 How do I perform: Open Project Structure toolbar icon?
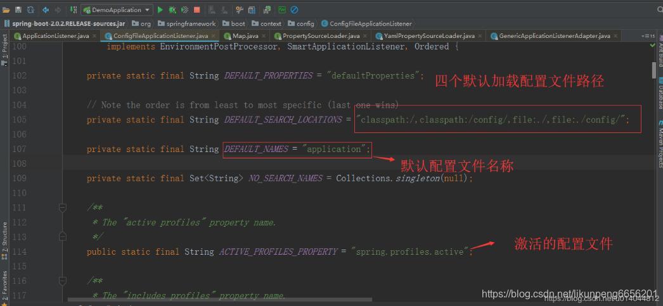pyautogui.click(x=252, y=10)
